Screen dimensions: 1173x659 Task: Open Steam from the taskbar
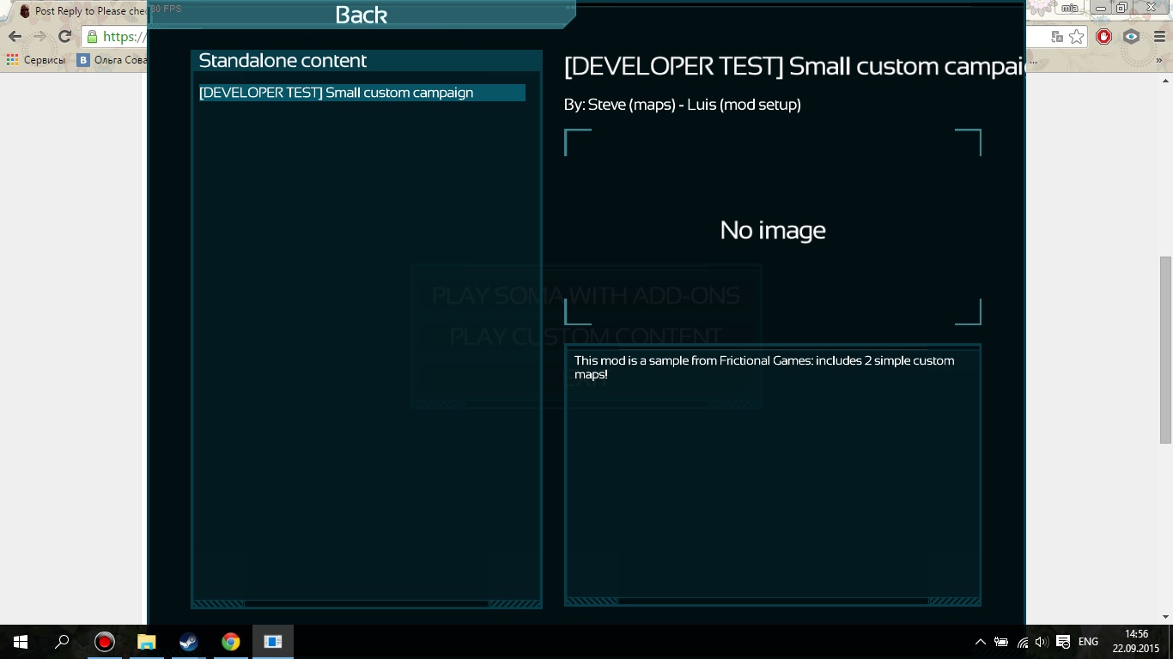pyautogui.click(x=188, y=642)
